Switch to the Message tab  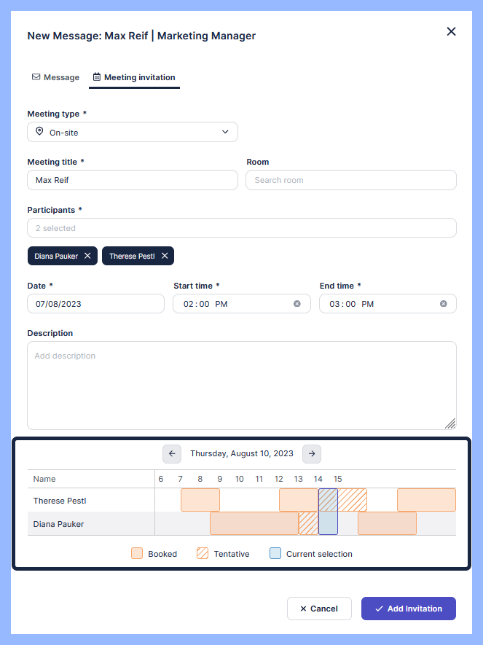pos(55,77)
